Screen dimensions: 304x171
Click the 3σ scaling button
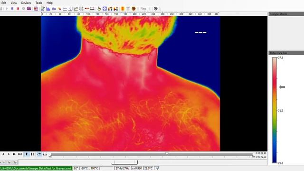15,162
